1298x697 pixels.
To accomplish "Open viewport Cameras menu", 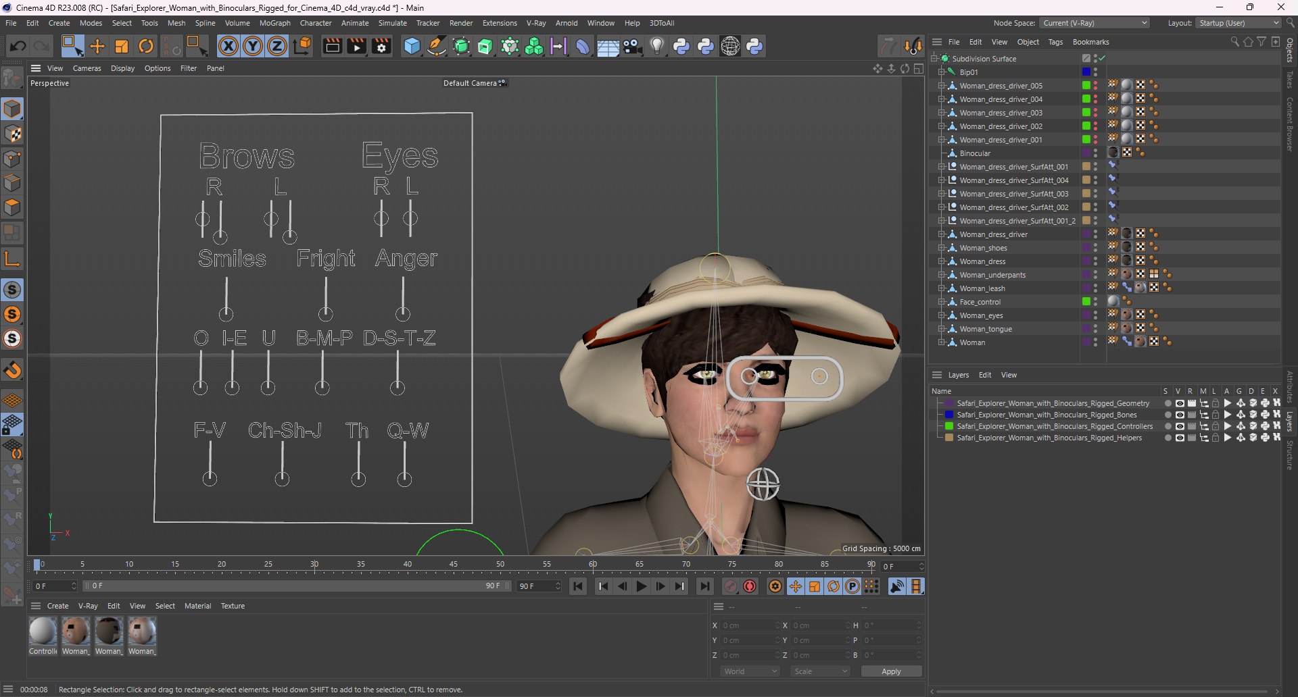I will pos(87,68).
